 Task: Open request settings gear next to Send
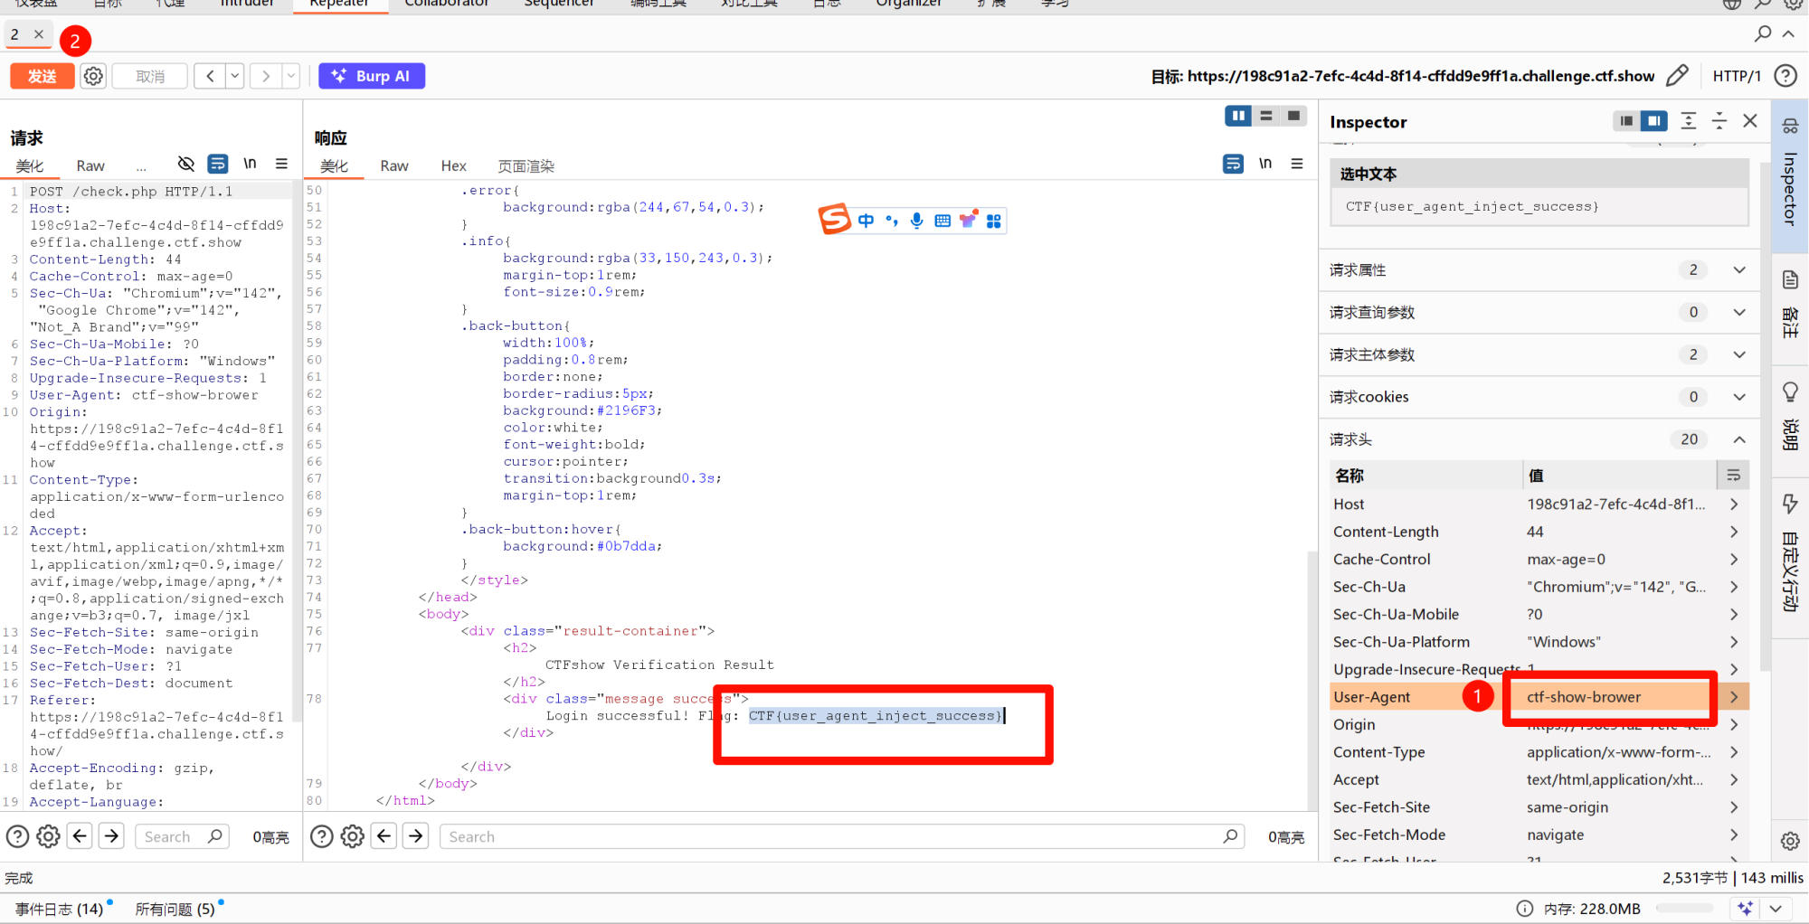(93, 76)
